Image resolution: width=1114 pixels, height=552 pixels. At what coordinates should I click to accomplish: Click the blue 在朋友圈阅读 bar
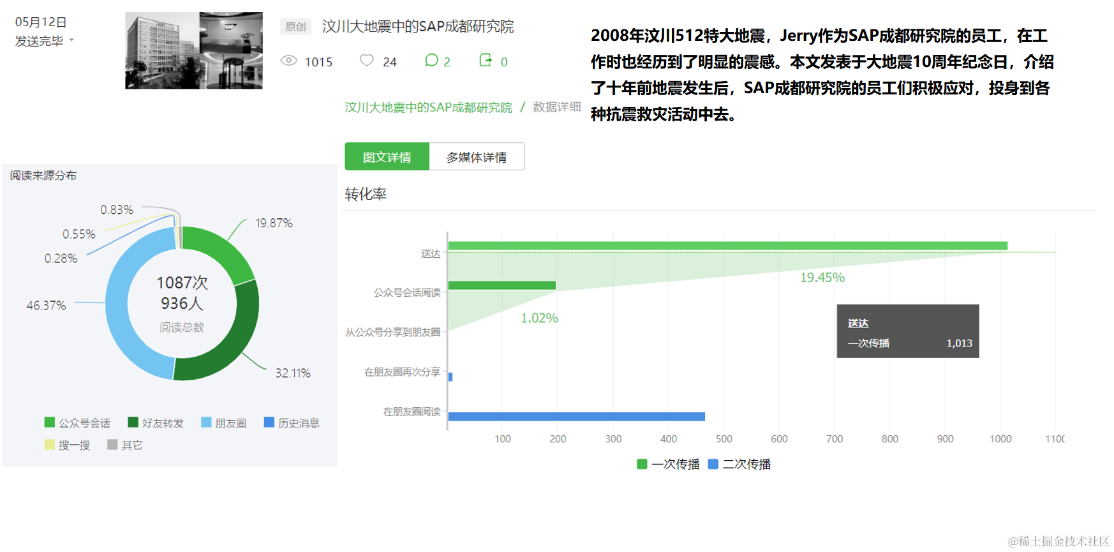pyautogui.click(x=577, y=417)
